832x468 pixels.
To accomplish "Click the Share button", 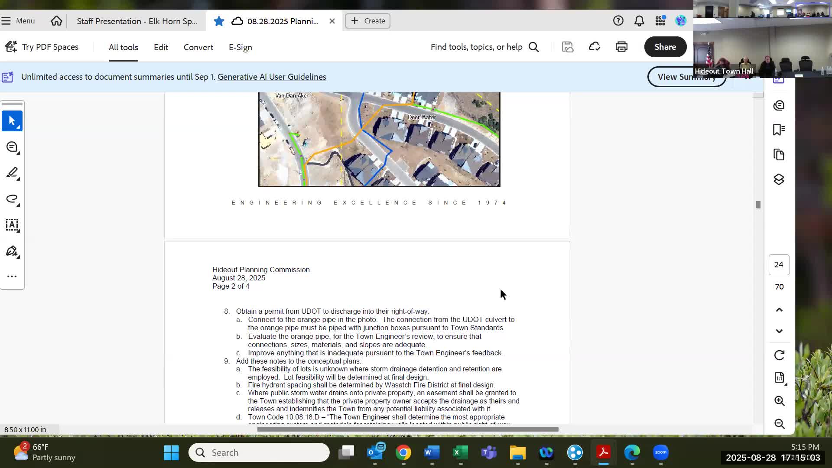I will tap(665, 47).
